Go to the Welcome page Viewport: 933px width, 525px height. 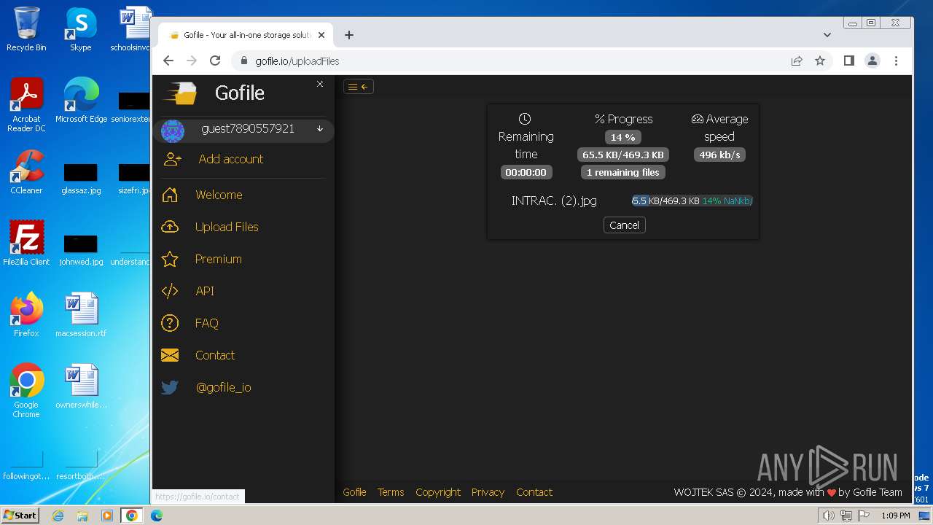point(219,195)
